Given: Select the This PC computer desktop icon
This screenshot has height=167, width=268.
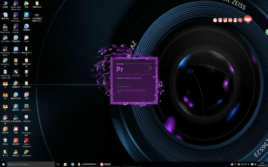Looking at the screenshot, I should tap(5, 4).
